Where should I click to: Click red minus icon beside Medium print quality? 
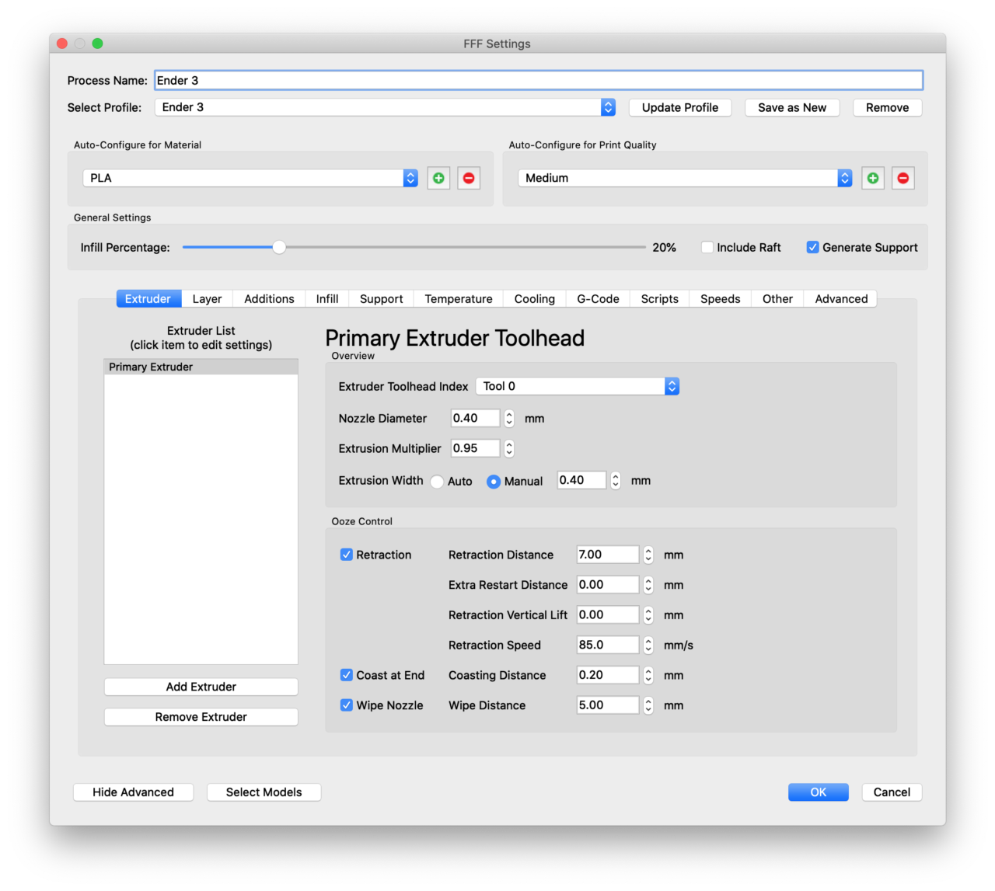[902, 179]
